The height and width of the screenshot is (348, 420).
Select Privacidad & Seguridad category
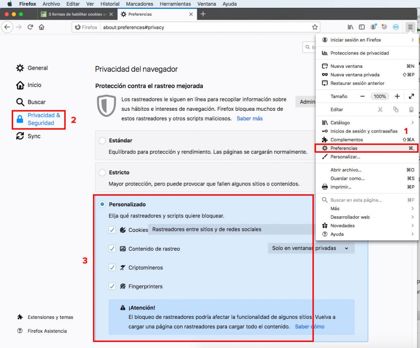tap(39, 119)
